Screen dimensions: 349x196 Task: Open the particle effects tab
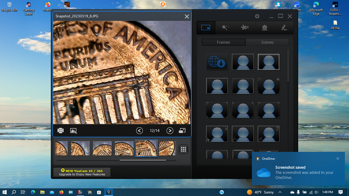pyautogui.click(x=245, y=28)
